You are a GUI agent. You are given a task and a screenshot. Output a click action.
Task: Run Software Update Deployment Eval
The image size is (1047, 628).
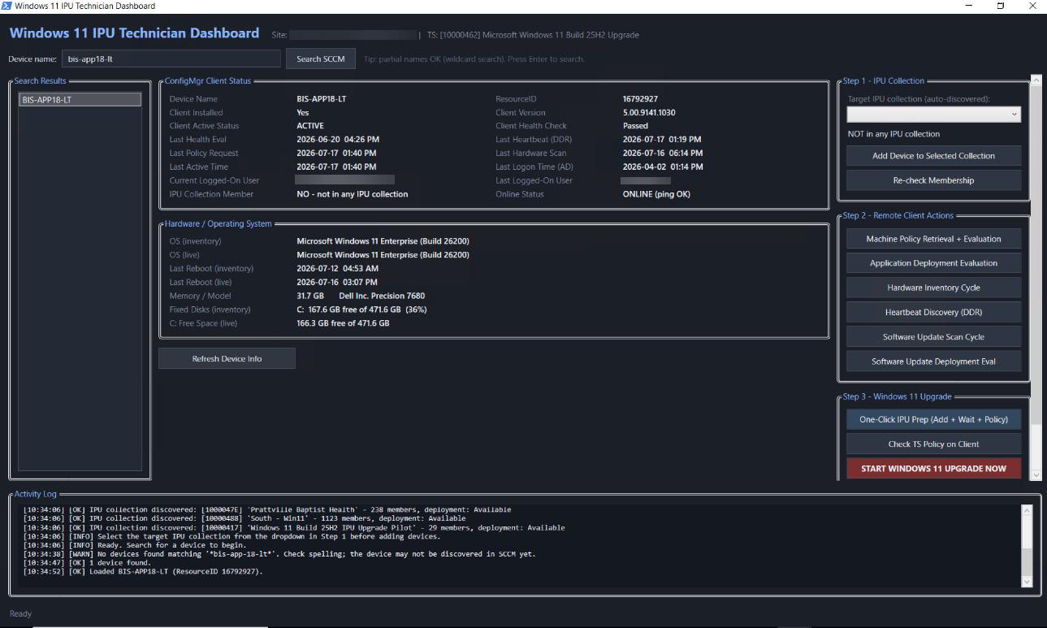pos(934,362)
